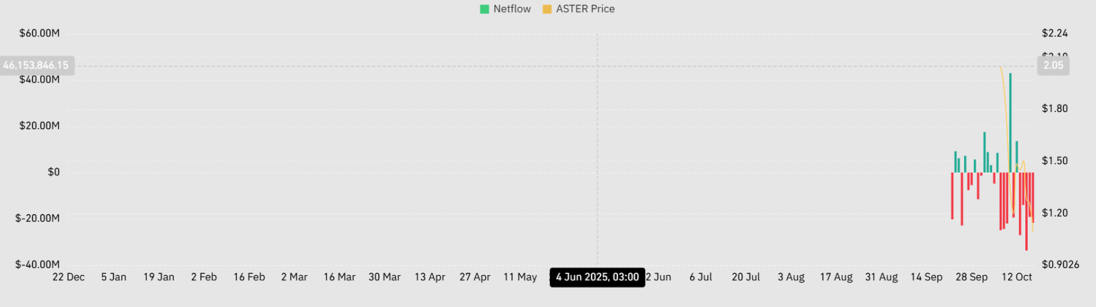Click the 46,153,846.15 crosshair value label
Screen dimensions: 1096x307
coord(36,66)
